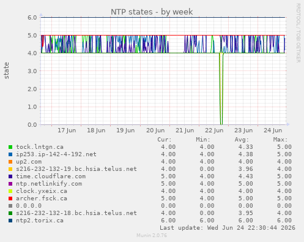Click the graph title NTP states - by week

click(152, 12)
